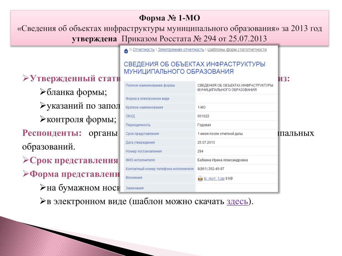Select the 'ОКУД' row label
The width and height of the screenshot is (342, 256).
(x=130, y=116)
